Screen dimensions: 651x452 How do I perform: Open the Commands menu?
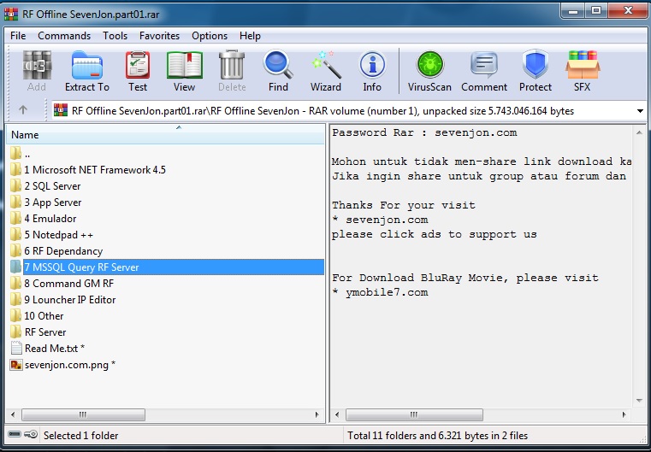(64, 36)
